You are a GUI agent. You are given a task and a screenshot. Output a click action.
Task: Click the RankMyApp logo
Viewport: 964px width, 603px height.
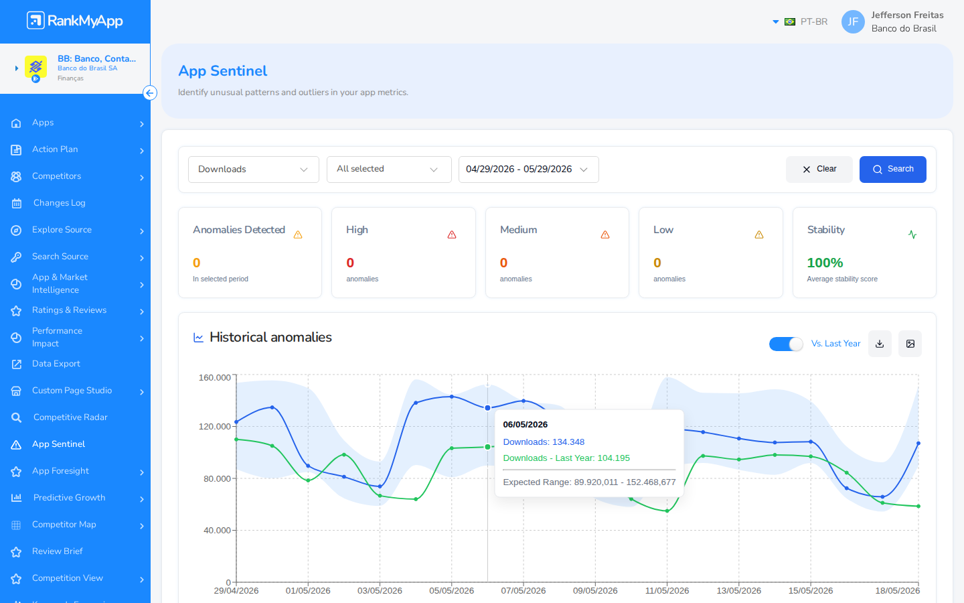(75, 21)
